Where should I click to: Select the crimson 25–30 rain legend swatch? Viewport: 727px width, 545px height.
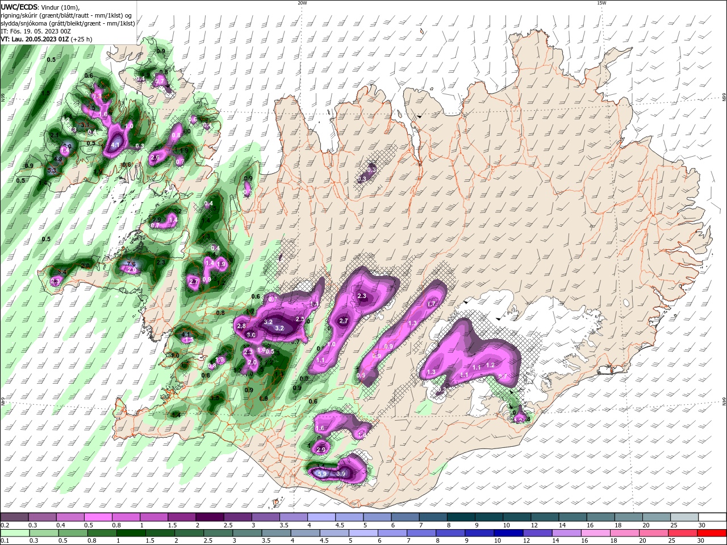pyautogui.click(x=683, y=533)
